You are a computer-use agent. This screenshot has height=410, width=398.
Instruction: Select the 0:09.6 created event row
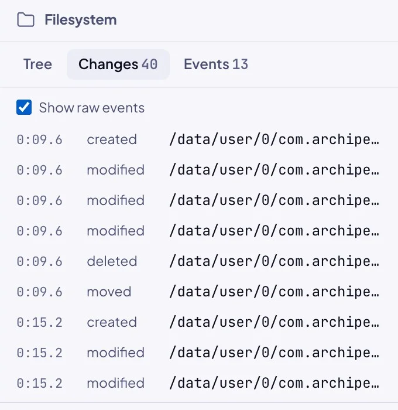pyautogui.click(x=198, y=139)
